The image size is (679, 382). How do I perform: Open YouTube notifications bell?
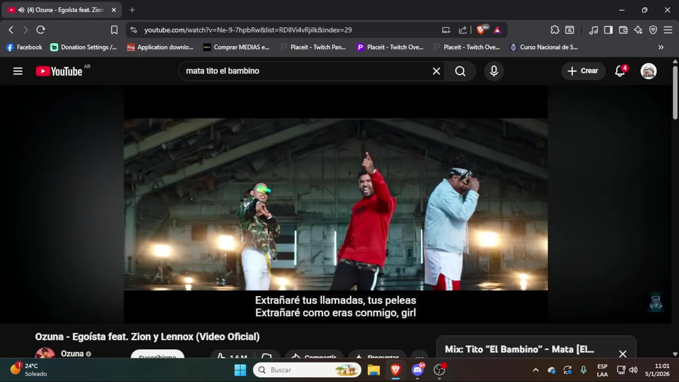click(x=620, y=71)
